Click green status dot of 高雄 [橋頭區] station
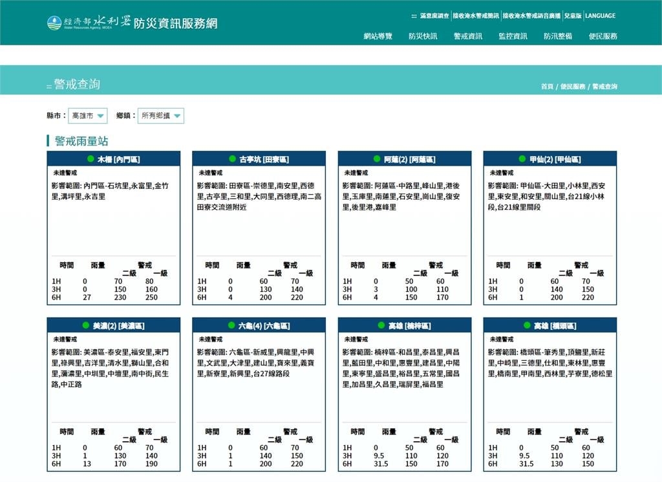662x482 pixels. tap(527, 325)
